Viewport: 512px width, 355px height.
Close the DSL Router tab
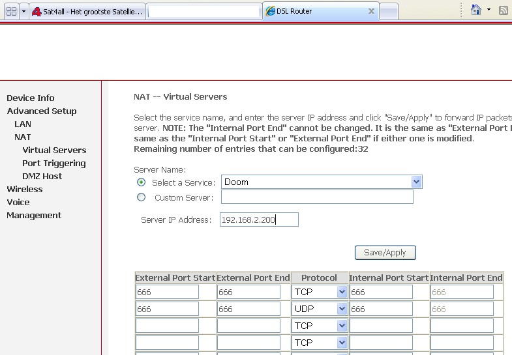pyautogui.click(x=371, y=11)
